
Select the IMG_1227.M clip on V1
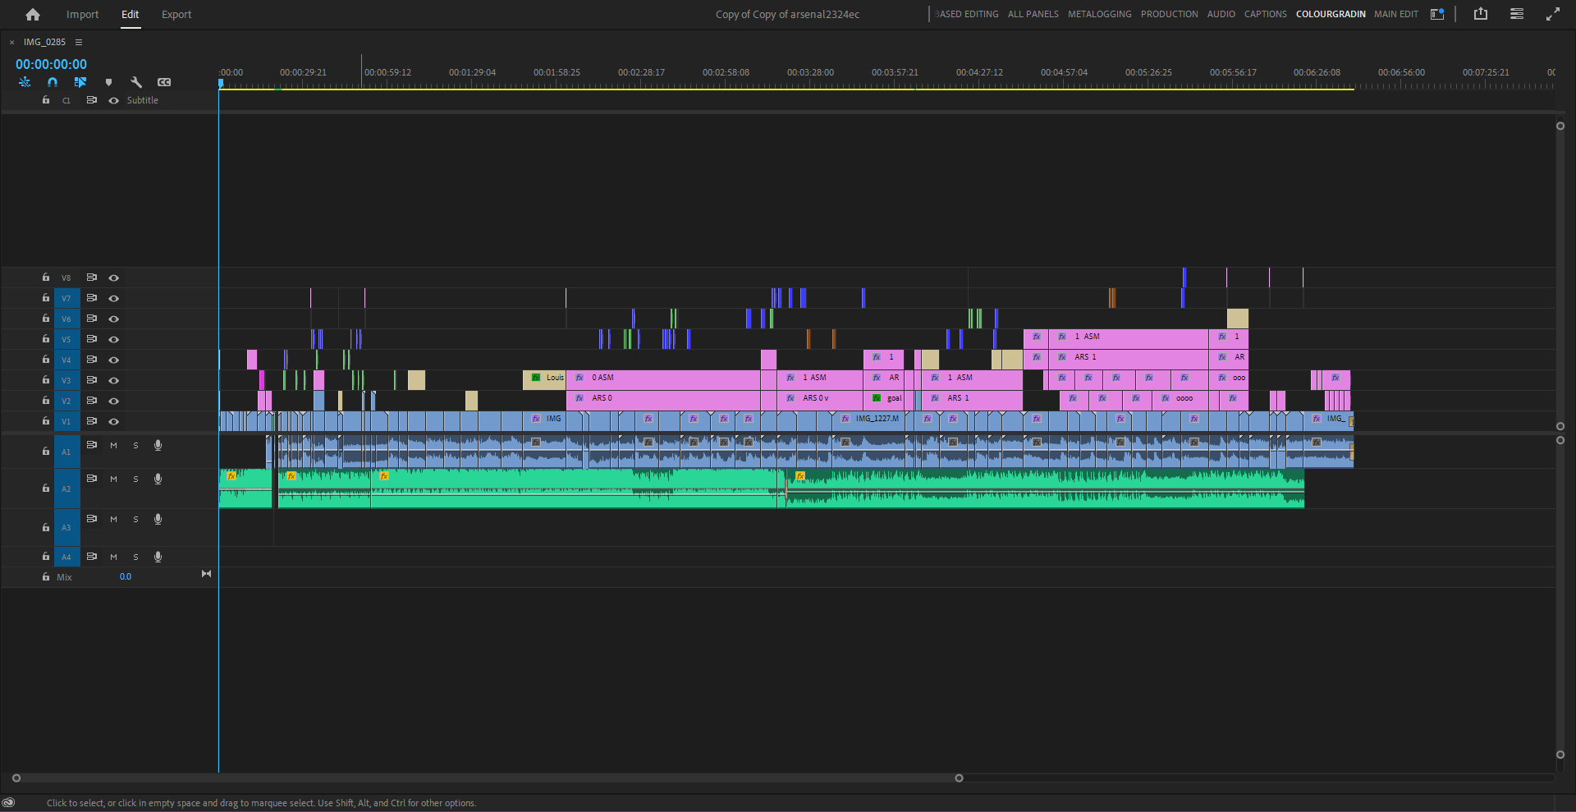pyautogui.click(x=868, y=421)
